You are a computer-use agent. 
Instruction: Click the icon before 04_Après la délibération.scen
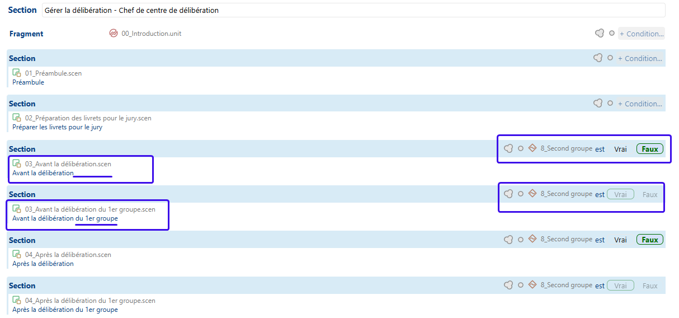17,255
